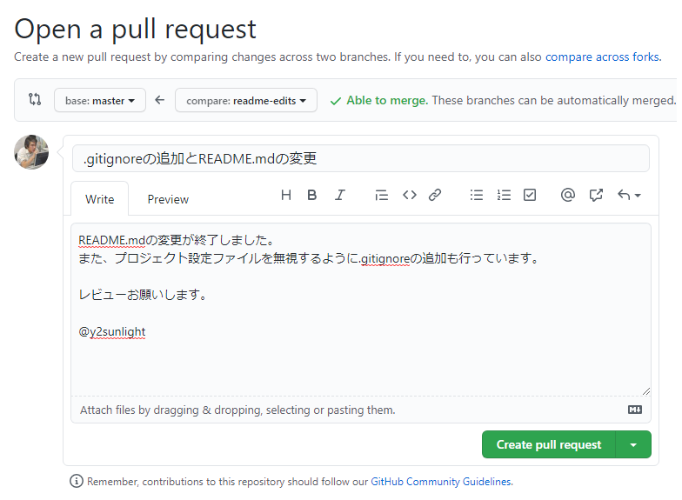Open the compare: readme-edits branch dropdown
Screen dimensions: 682x500
click(x=246, y=101)
